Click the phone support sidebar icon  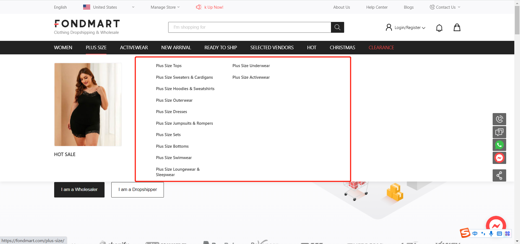499,119
